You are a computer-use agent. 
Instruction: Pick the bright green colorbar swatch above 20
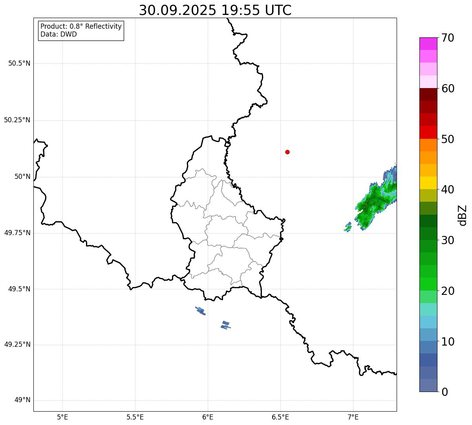pos(428,284)
